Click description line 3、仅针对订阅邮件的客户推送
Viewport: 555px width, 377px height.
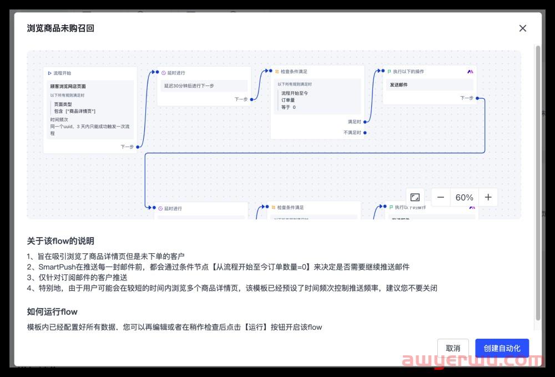(77, 278)
